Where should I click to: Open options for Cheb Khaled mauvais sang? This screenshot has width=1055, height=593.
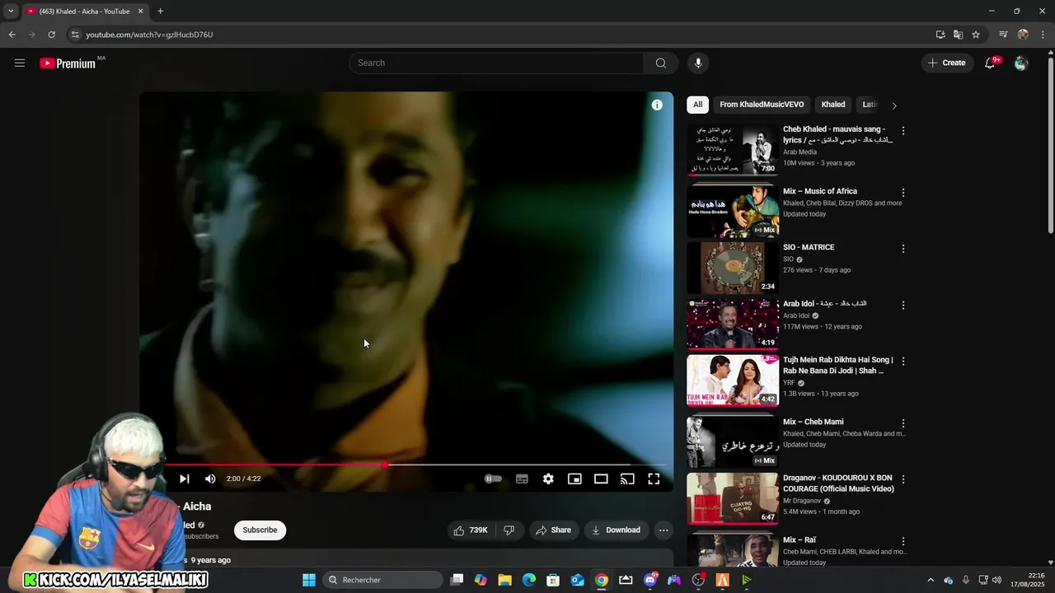(x=903, y=131)
